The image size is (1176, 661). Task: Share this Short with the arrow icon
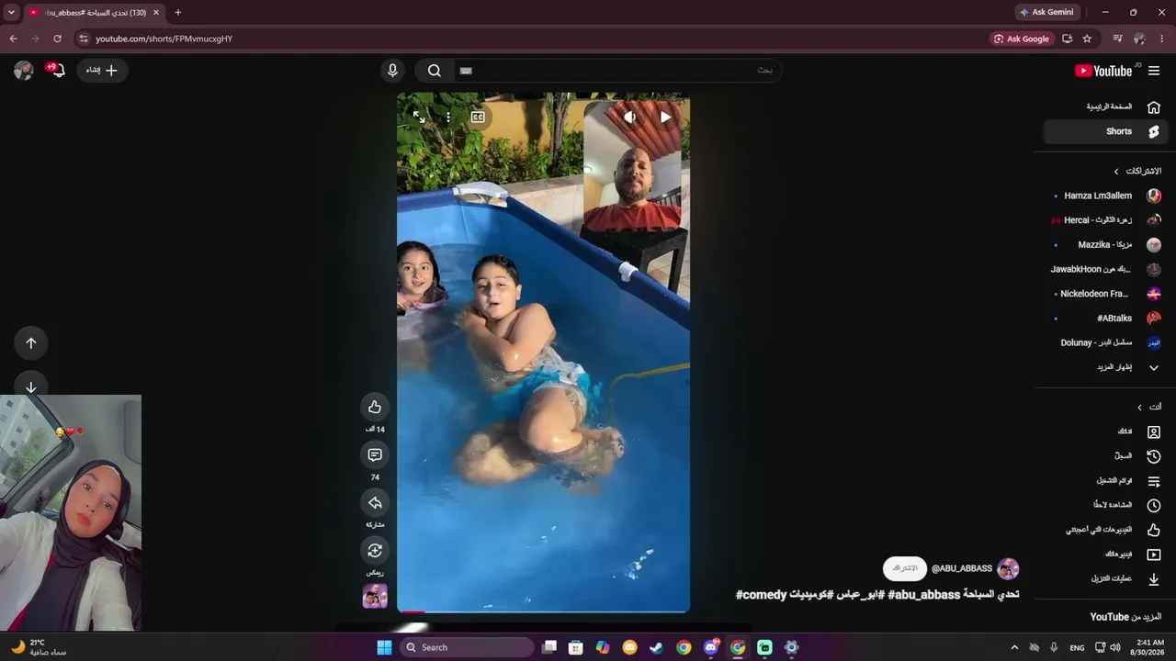pos(375,502)
